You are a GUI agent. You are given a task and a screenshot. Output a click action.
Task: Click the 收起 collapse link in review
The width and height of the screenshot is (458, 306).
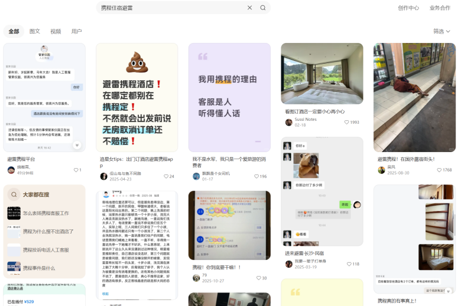(105, 294)
